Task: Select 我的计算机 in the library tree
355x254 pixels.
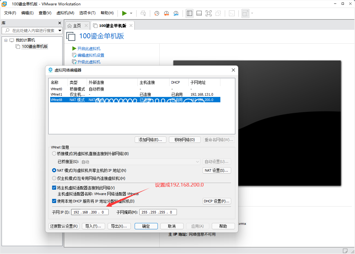Action: [x=25, y=40]
